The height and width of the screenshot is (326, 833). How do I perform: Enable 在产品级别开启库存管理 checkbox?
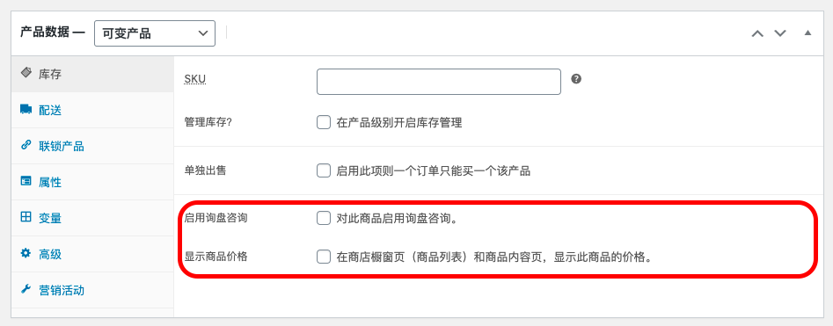(324, 123)
